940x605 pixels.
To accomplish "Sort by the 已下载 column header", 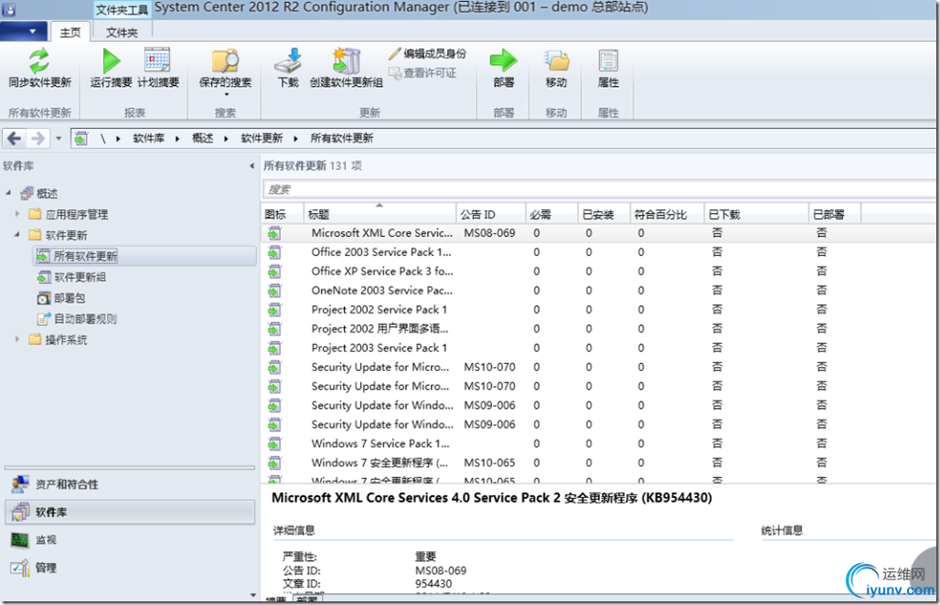I will click(x=756, y=214).
